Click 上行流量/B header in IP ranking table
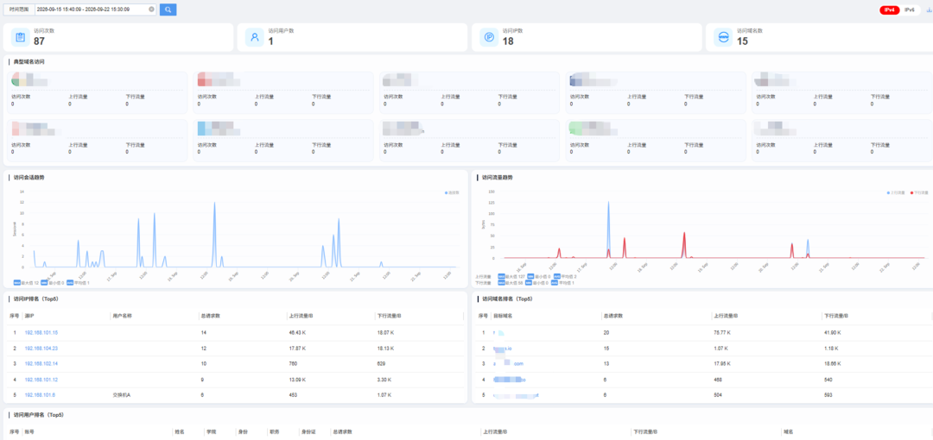The height and width of the screenshot is (440, 933). [x=301, y=316]
